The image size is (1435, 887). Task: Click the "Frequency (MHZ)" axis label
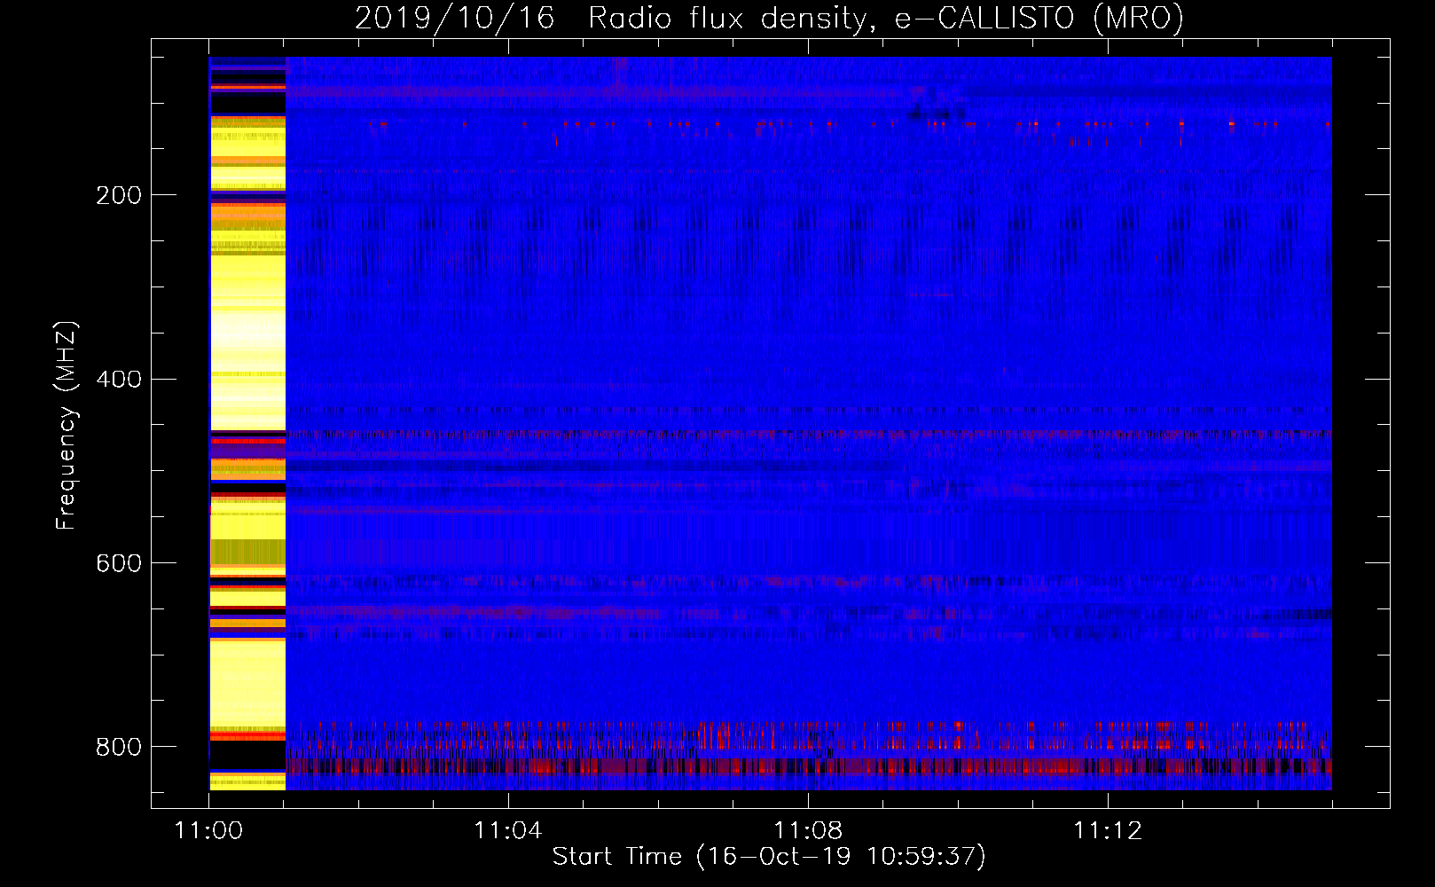(67, 425)
